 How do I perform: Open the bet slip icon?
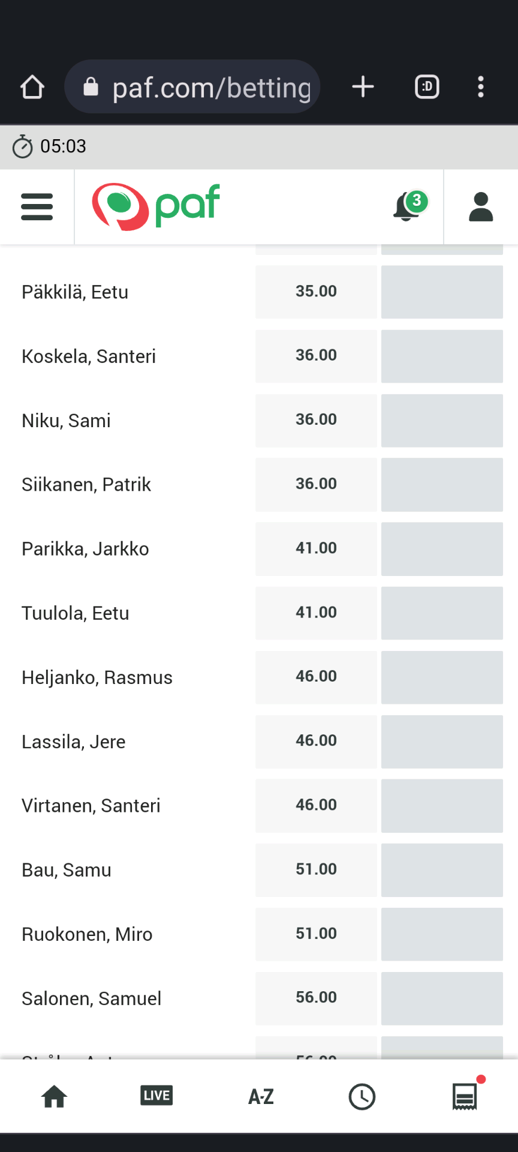(x=465, y=1097)
